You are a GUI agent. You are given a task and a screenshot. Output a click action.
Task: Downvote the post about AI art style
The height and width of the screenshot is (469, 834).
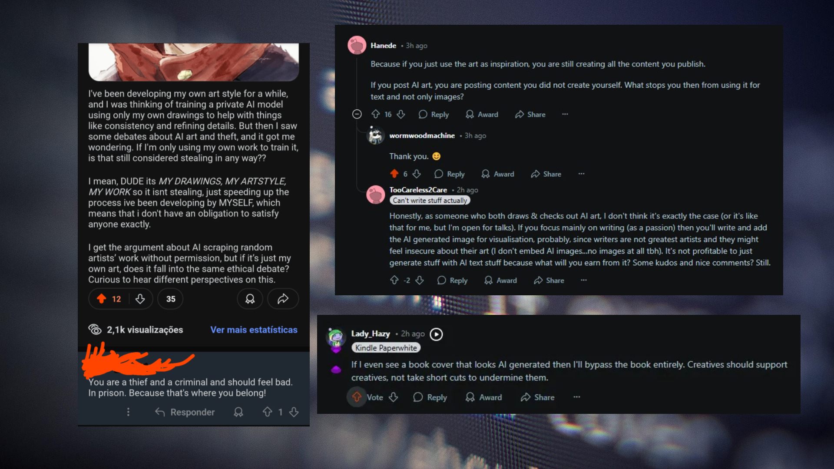tap(140, 299)
